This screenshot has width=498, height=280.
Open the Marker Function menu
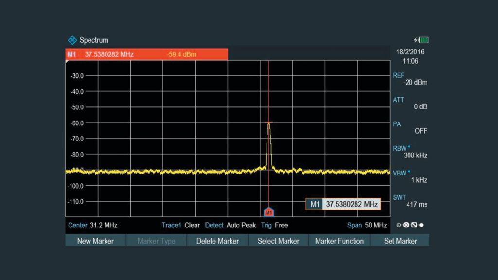click(x=339, y=241)
